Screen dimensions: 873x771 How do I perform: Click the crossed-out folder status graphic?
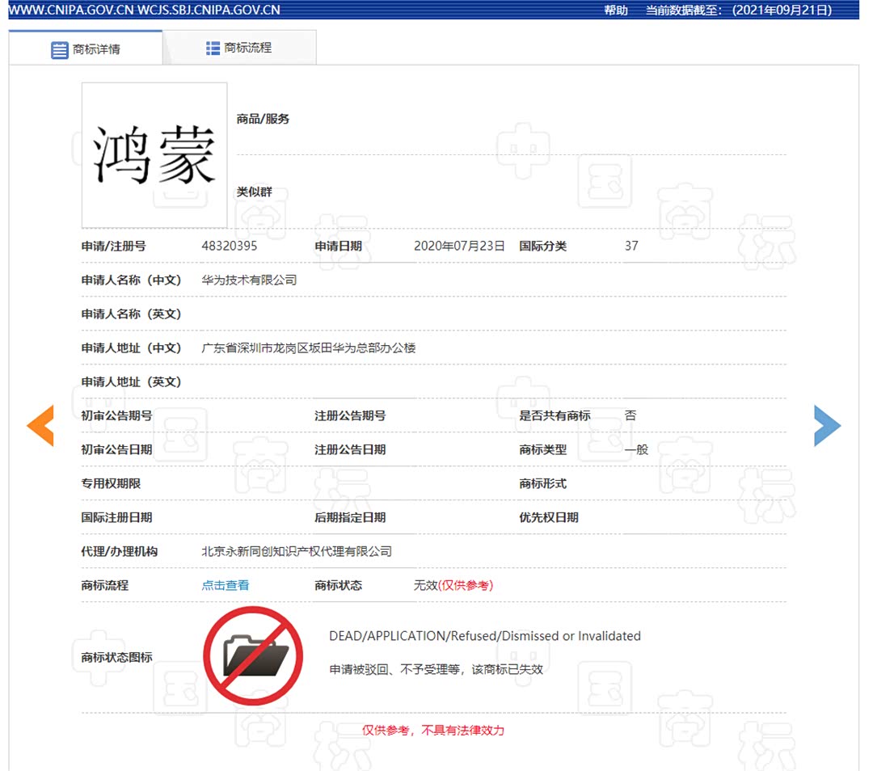pos(253,656)
